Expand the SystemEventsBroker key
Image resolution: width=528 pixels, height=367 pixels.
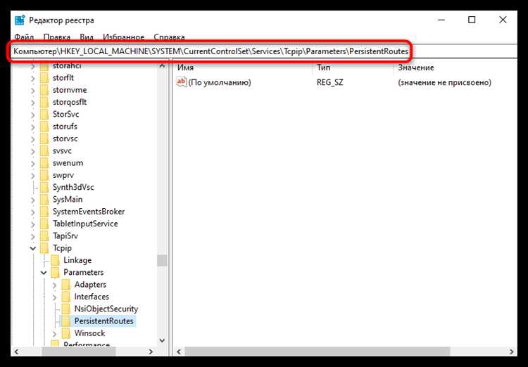[x=32, y=212]
